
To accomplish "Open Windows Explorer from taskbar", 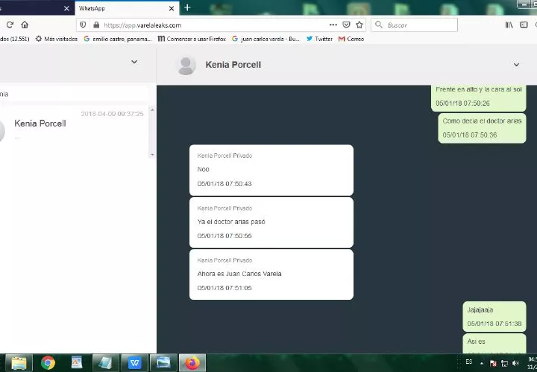I will tap(19, 362).
